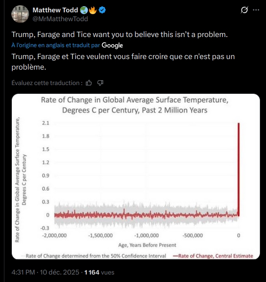Image resolution: width=266 pixels, height=282 pixels.
Task: Rate the translation with thumbs down
Action: coord(100,82)
